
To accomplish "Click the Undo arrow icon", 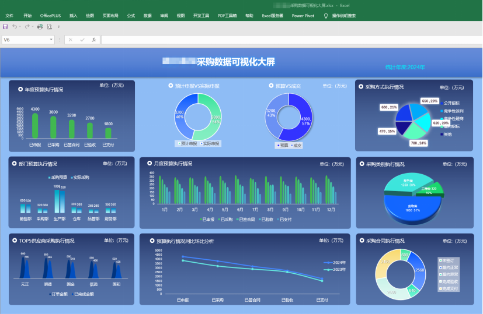I will [15, 27].
